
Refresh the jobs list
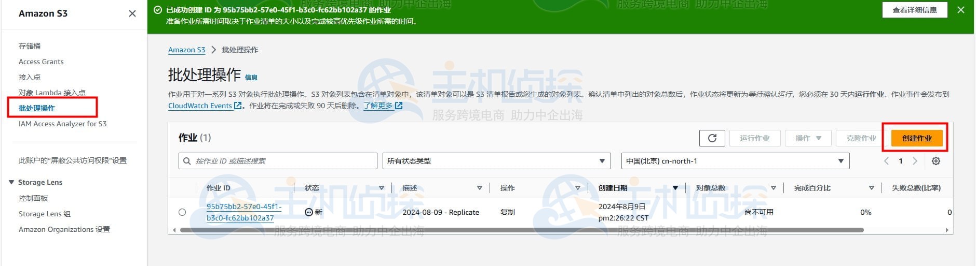[x=712, y=138]
